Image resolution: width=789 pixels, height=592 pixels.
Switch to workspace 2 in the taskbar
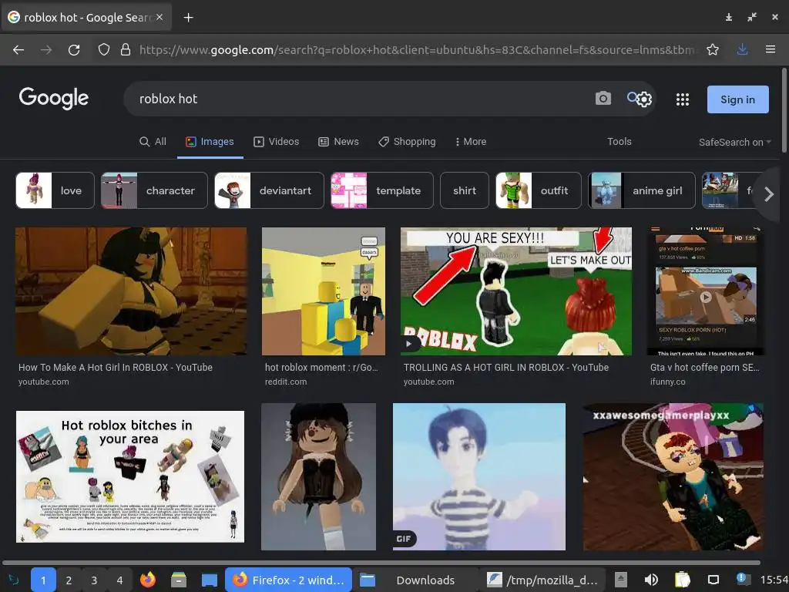[69, 580]
